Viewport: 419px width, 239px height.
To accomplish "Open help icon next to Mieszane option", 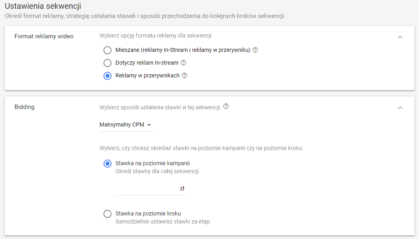I will [255, 50].
